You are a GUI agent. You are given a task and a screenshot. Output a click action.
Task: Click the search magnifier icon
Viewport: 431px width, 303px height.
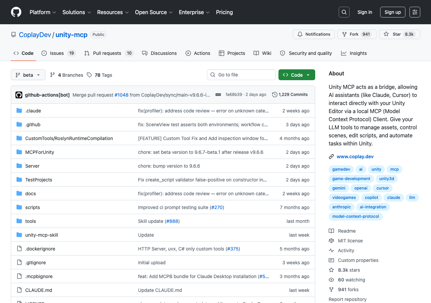tap(344, 12)
